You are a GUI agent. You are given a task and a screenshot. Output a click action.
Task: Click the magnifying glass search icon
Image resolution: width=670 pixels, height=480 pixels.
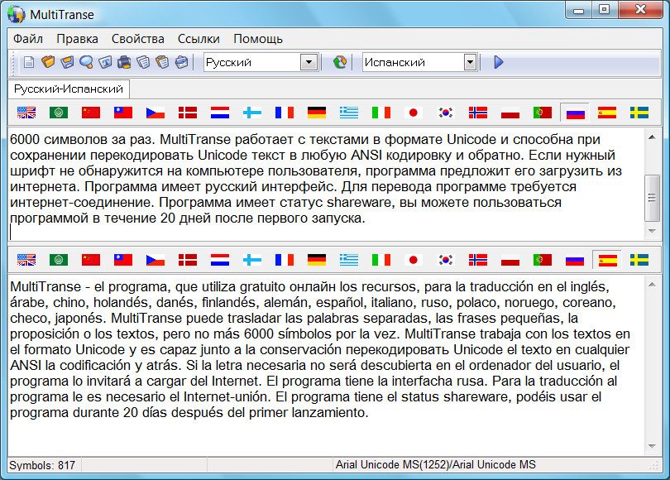86,62
